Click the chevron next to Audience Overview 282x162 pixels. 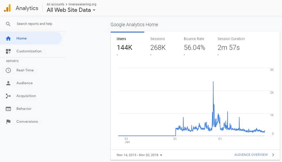[x=273, y=155]
